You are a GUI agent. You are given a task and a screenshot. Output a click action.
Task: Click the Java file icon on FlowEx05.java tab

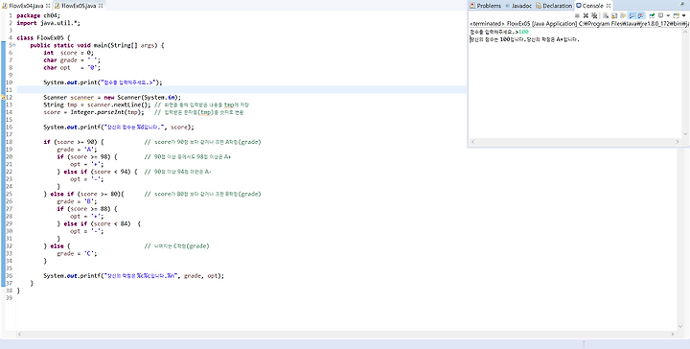[57, 6]
